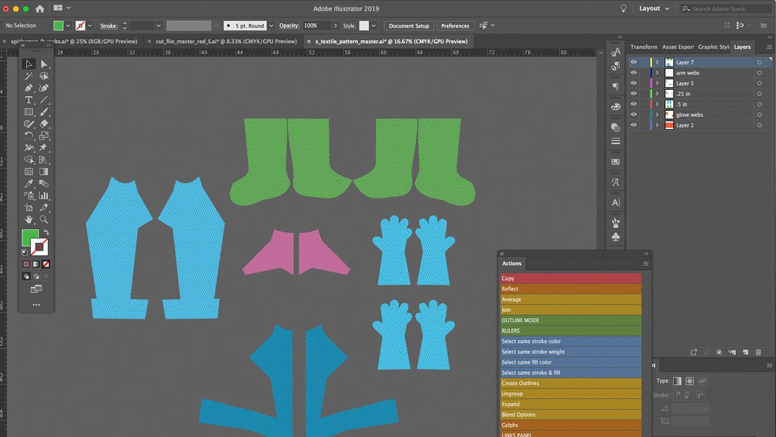Click the Home icon in top bar

click(40, 8)
